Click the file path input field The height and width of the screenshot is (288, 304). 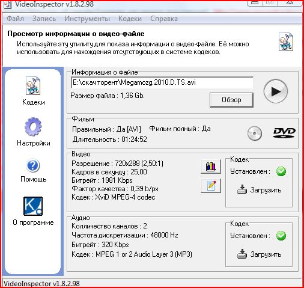162,82
